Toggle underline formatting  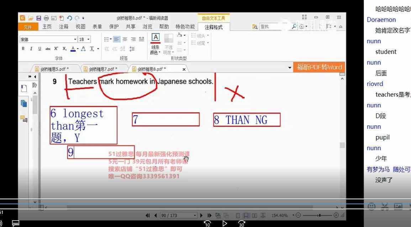coord(39,49)
